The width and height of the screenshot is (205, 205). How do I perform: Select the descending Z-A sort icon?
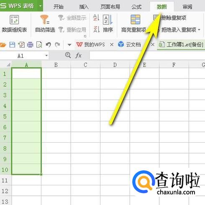96,29
